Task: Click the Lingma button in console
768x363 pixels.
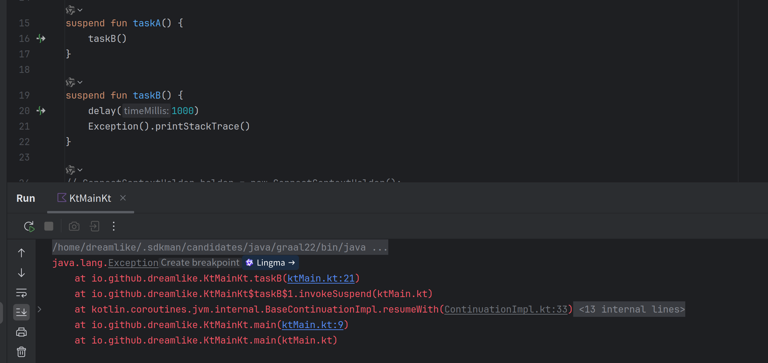Action: [270, 263]
